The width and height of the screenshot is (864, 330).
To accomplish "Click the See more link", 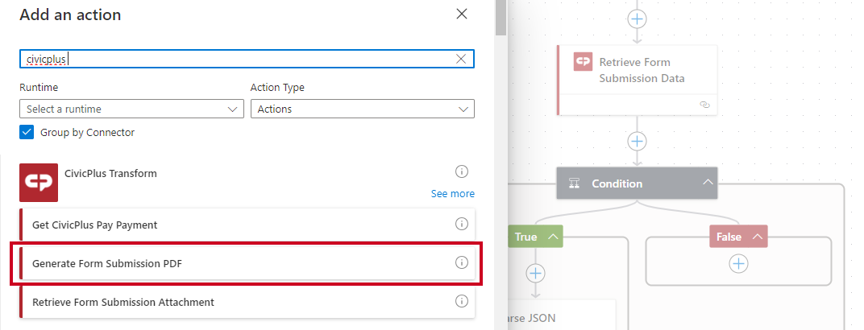I will [x=452, y=194].
